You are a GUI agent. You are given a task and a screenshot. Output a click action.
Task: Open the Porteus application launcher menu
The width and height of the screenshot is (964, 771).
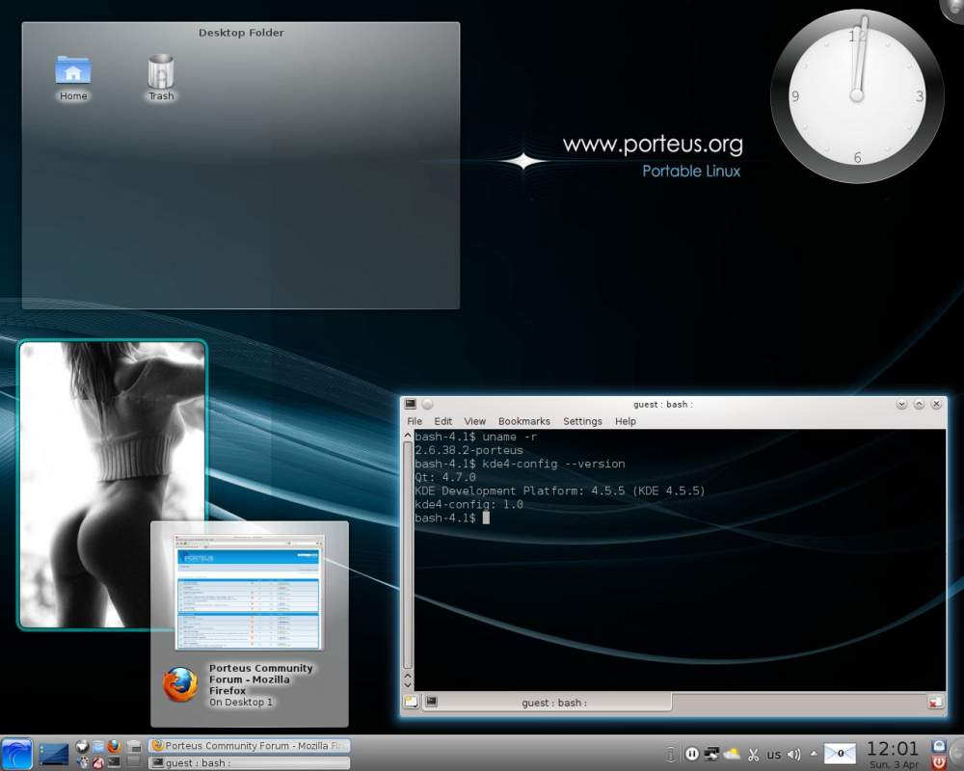coord(16,754)
